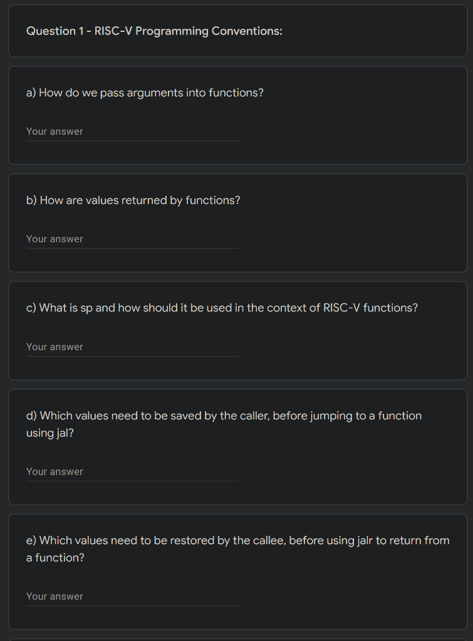This screenshot has width=473, height=641.
Task: Click the 'Your answer' placeholder in part a
Action: coord(54,131)
